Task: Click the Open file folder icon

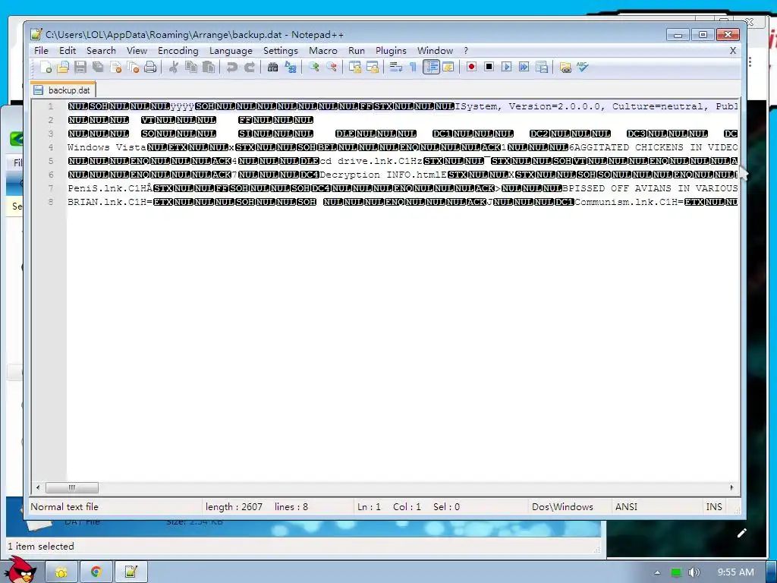Action: pyautogui.click(x=63, y=67)
